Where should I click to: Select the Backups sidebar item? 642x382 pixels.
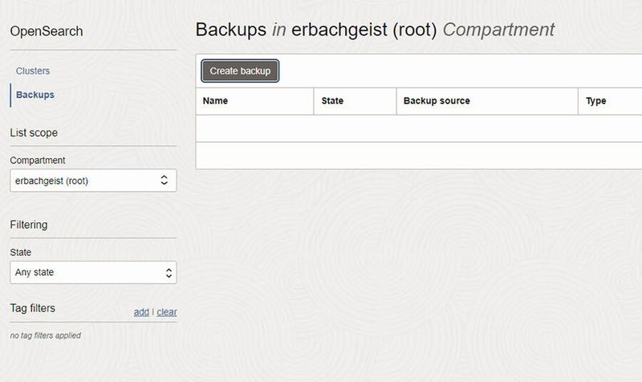click(x=35, y=95)
